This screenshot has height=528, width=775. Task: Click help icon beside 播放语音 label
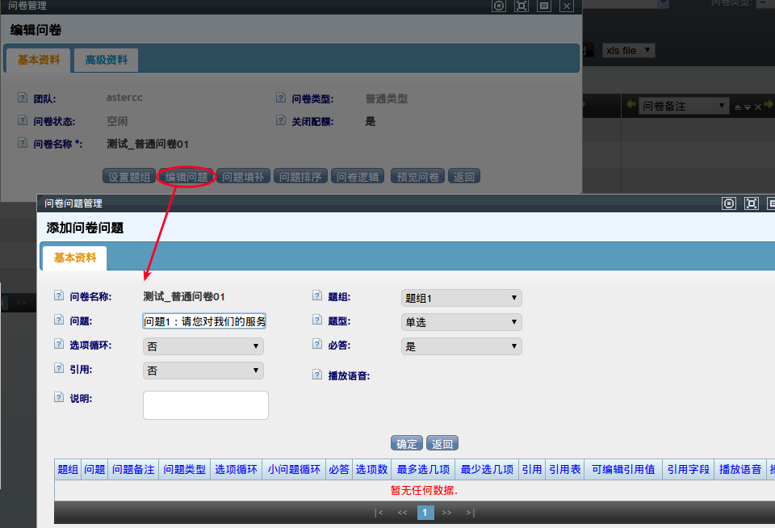(316, 375)
